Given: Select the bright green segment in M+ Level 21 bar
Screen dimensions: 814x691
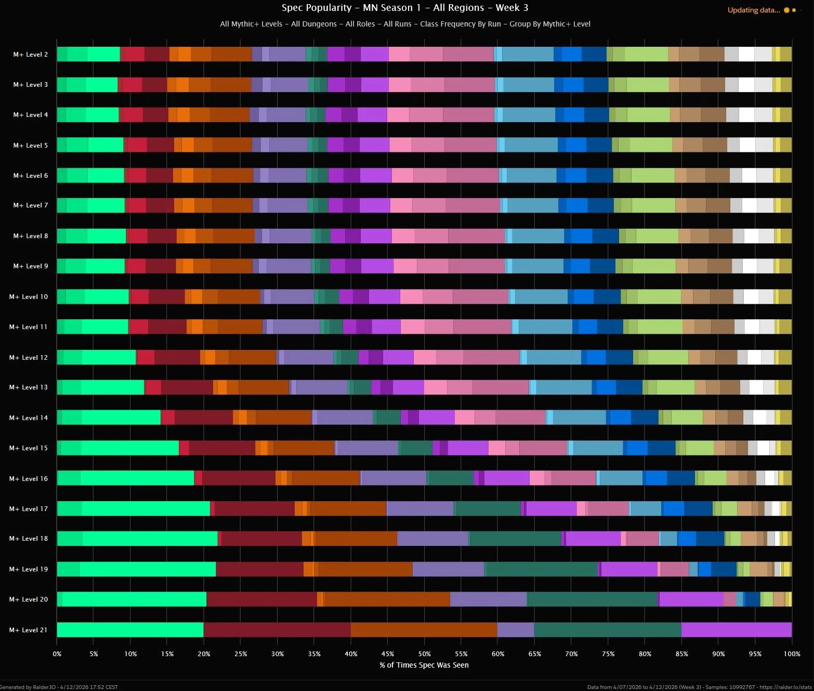Looking at the screenshot, I should 130,630.
